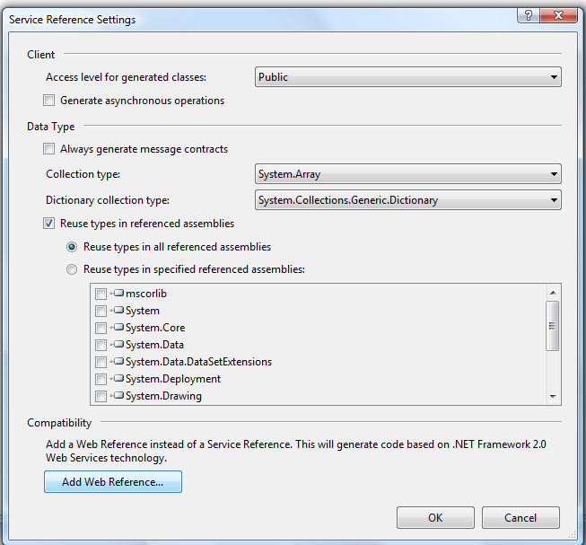The height and width of the screenshot is (545, 586).
Task: Dismiss dialog with the Cancel button
Action: click(520, 518)
